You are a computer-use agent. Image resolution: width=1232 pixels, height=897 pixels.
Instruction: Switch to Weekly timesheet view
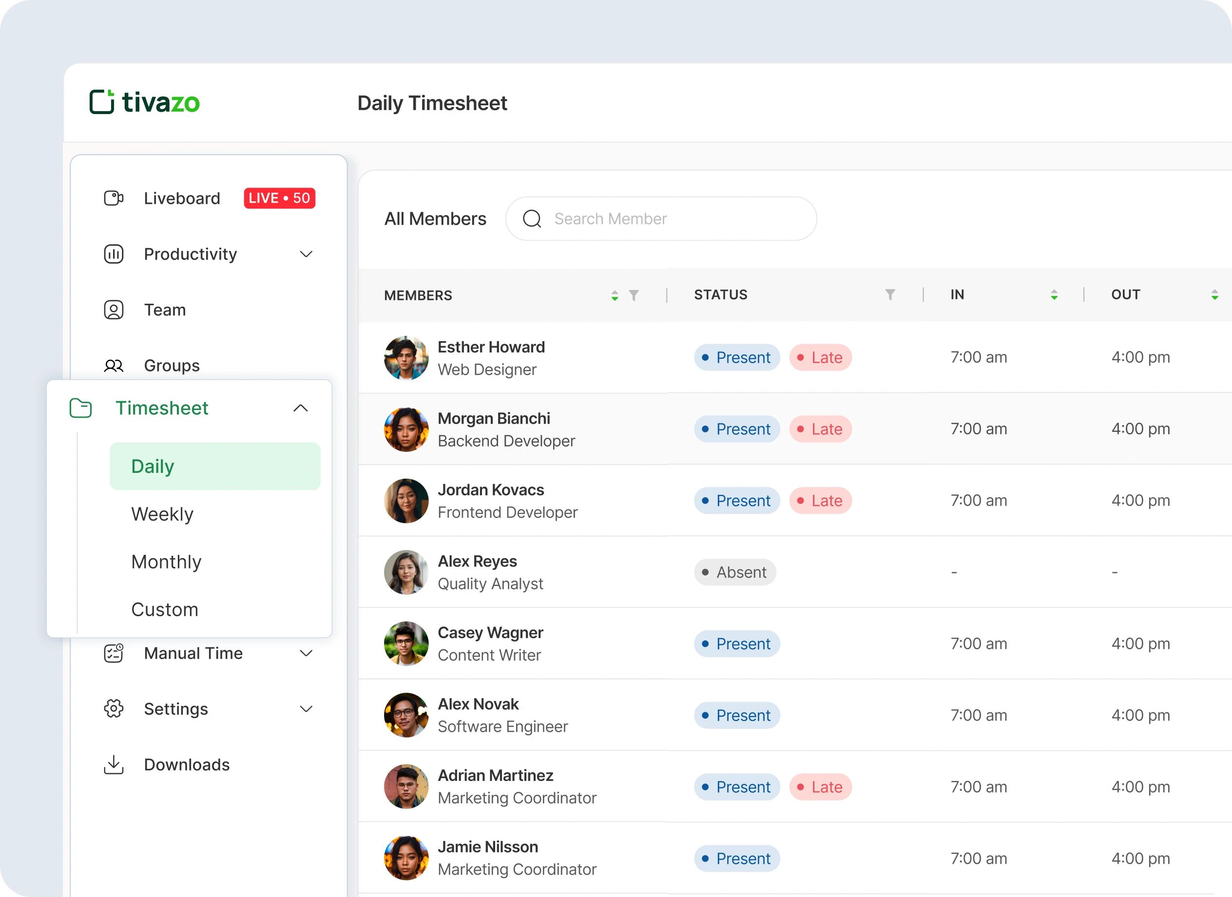[x=162, y=514]
